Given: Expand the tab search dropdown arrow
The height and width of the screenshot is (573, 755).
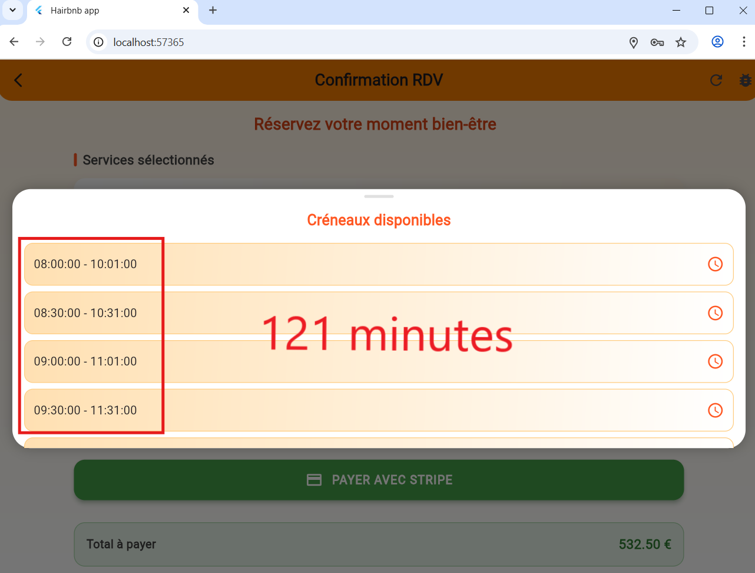Looking at the screenshot, I should point(12,10).
